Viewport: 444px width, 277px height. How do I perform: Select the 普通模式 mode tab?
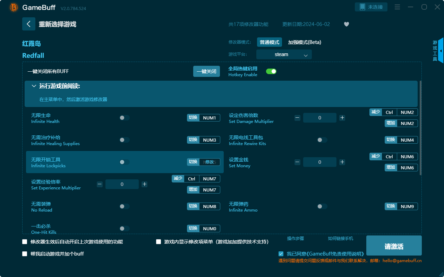click(269, 42)
